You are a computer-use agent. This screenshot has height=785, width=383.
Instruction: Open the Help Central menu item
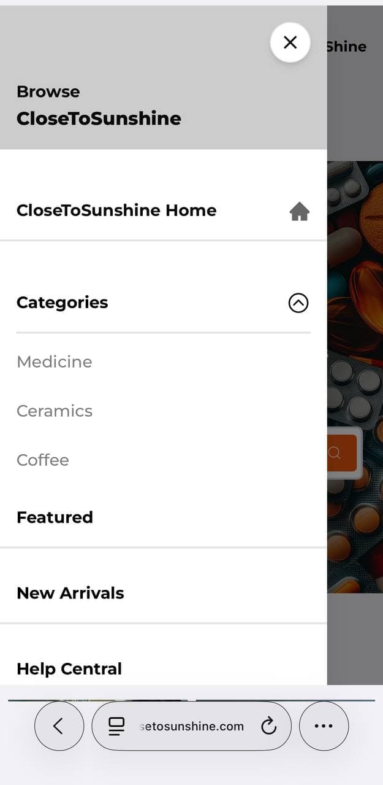(69, 668)
